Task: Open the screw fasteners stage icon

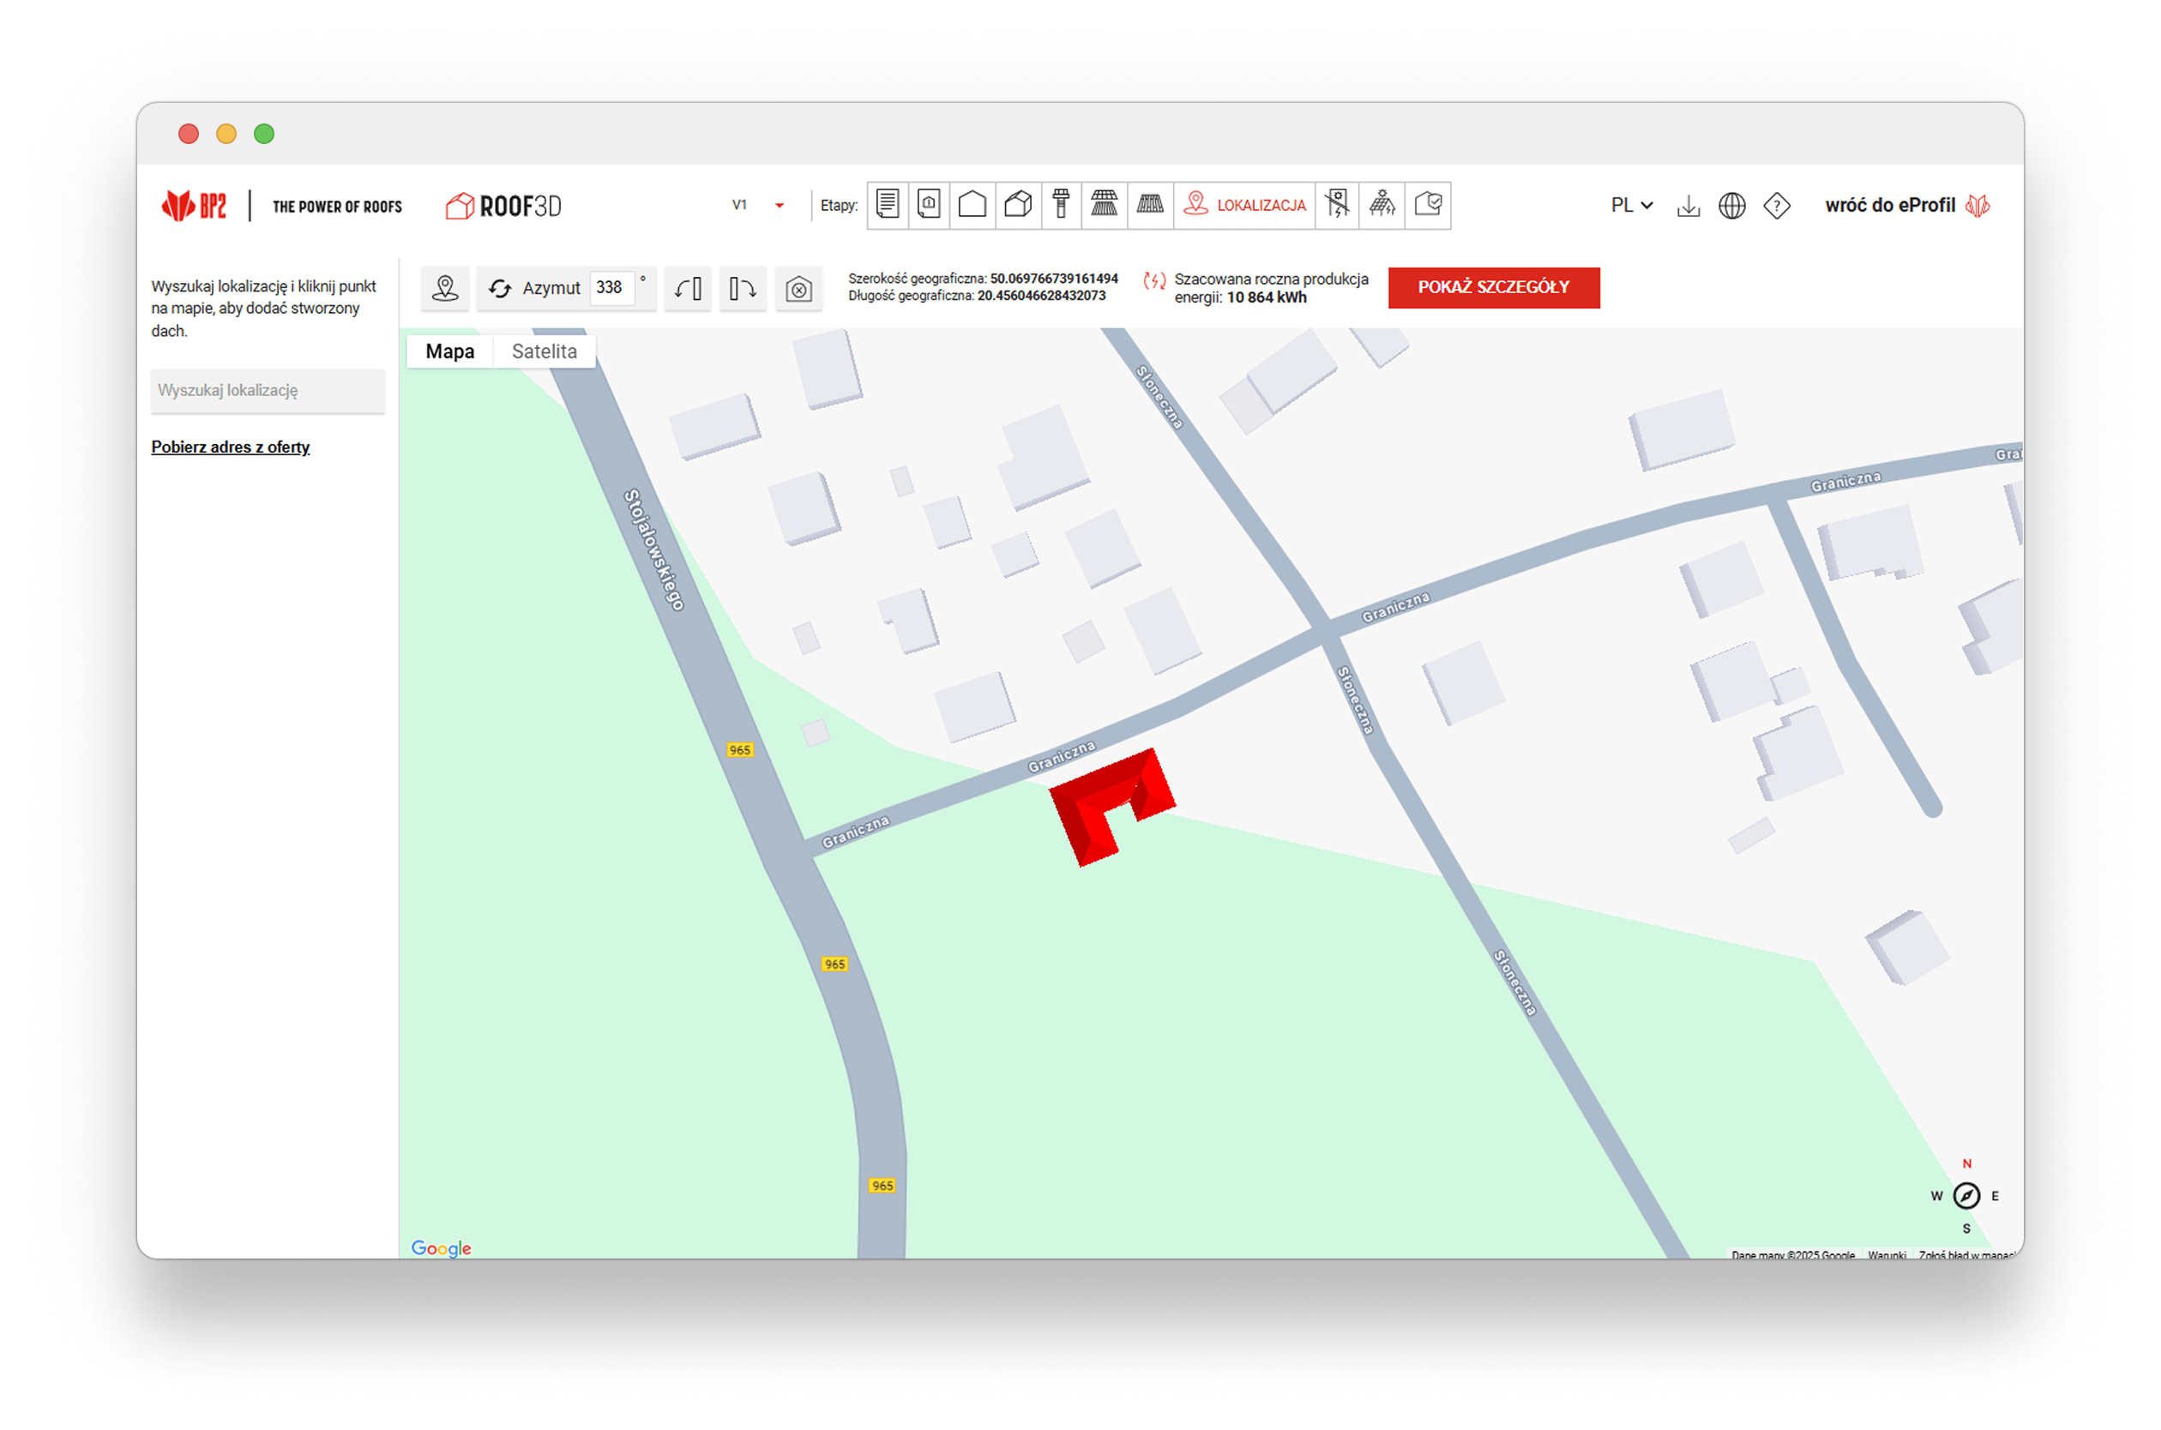Action: click(x=1060, y=204)
